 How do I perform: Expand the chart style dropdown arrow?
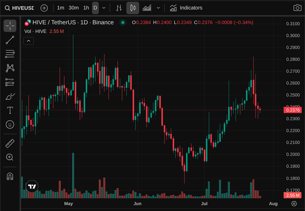158,8
